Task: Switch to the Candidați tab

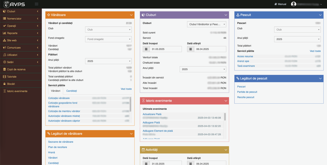Action: click(72, 91)
